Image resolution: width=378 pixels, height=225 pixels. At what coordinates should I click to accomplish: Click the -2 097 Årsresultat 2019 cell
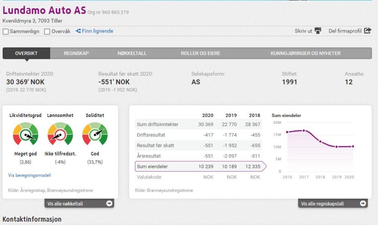pyautogui.click(x=230, y=156)
